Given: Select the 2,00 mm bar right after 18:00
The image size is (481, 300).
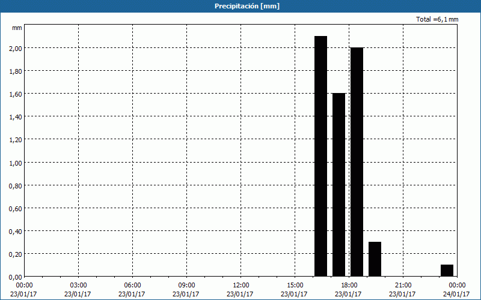Looking at the screenshot, I should click(357, 162).
